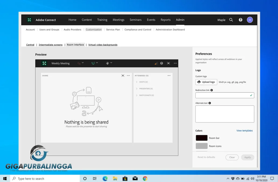Open the search magnifier in header
The height and width of the screenshot is (182, 278).
(x=231, y=20)
